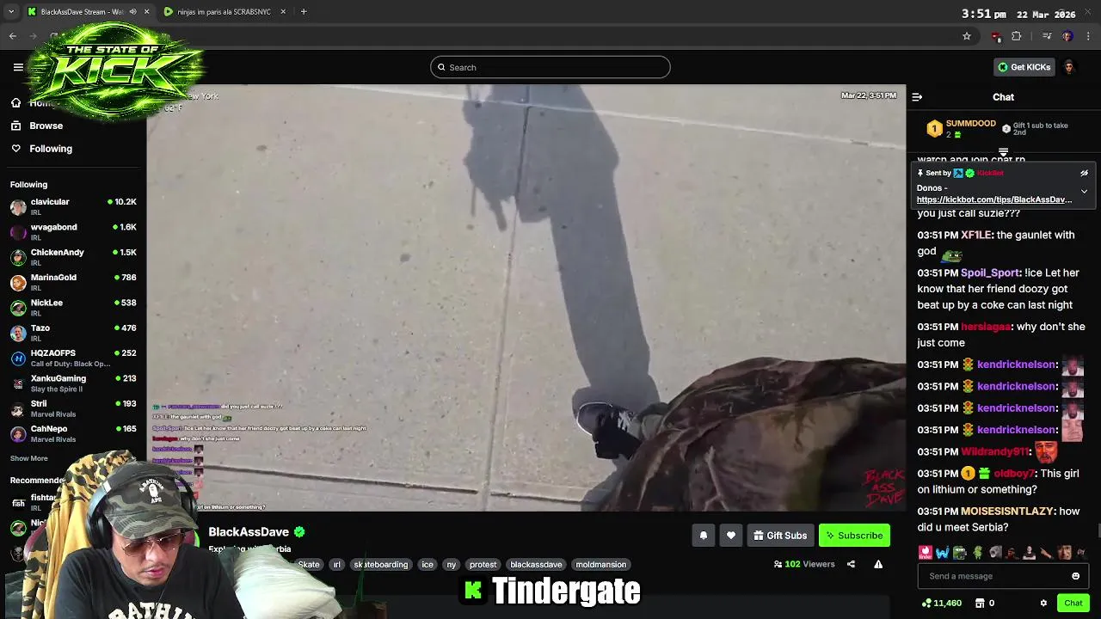Open Tazo channel in Following list
This screenshot has width=1101, height=619.
point(73,333)
